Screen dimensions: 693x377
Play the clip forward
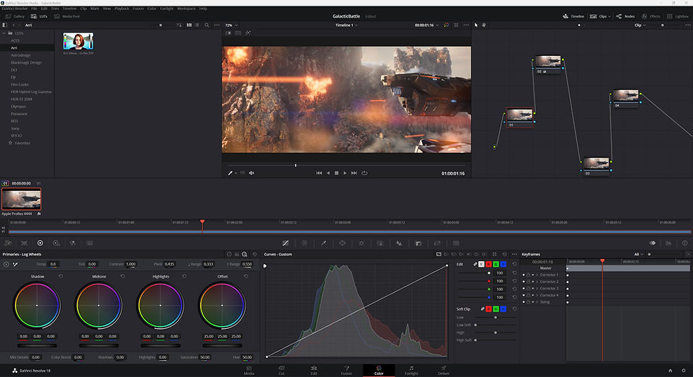coord(345,173)
